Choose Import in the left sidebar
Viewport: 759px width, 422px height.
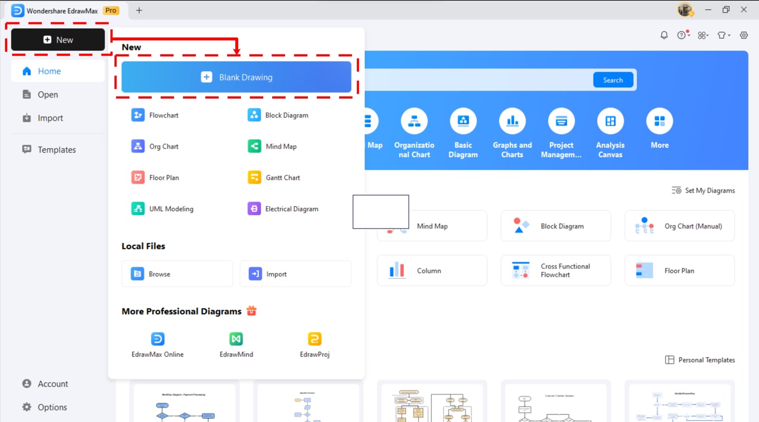coord(58,118)
